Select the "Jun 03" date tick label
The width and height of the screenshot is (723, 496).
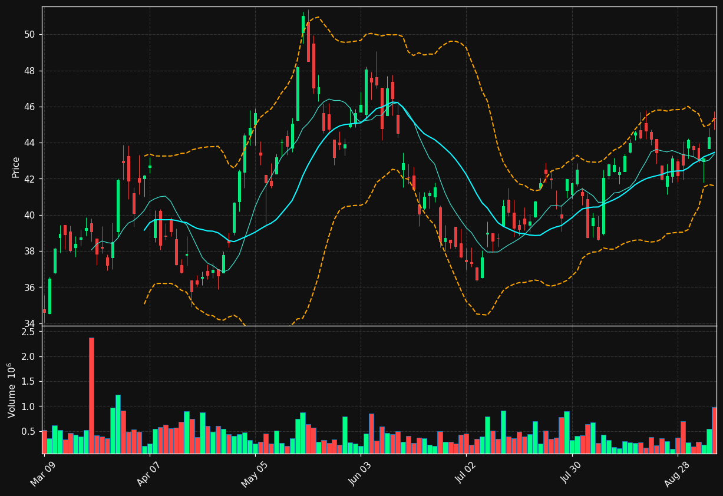click(x=361, y=474)
